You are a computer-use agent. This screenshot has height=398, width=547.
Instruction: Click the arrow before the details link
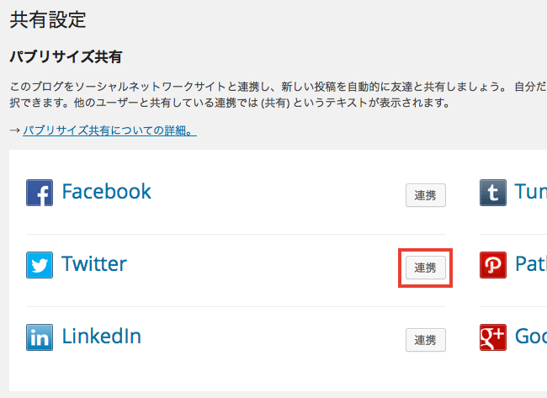tap(15, 130)
